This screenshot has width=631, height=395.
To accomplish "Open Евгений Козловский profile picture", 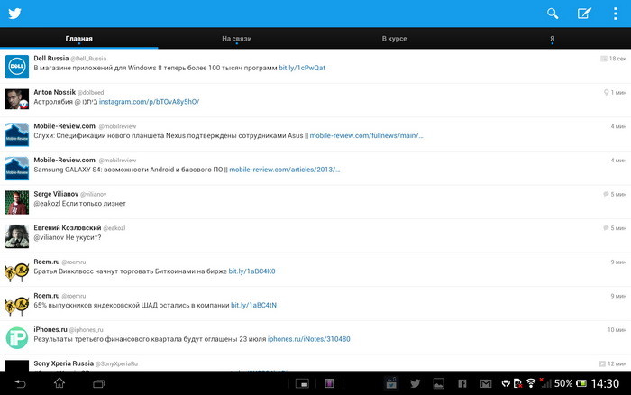I will pyautogui.click(x=17, y=236).
